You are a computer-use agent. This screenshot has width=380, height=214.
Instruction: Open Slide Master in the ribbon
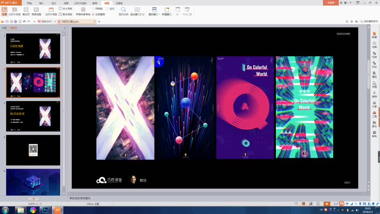tap(51, 11)
